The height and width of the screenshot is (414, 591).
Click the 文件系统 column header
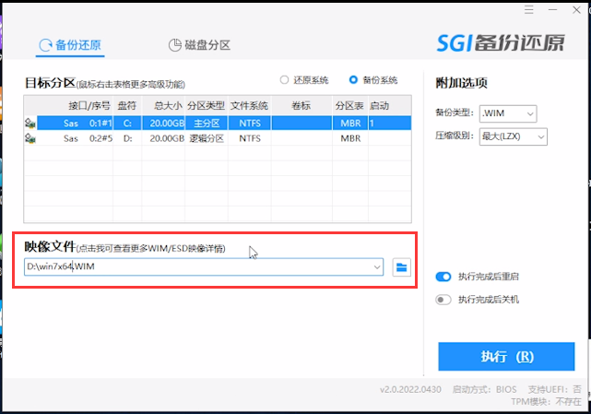249,105
